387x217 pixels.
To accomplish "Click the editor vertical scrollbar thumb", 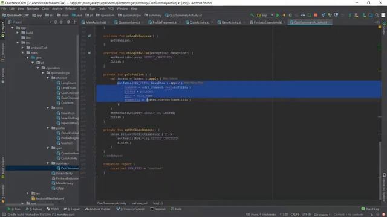I will 380,170.
